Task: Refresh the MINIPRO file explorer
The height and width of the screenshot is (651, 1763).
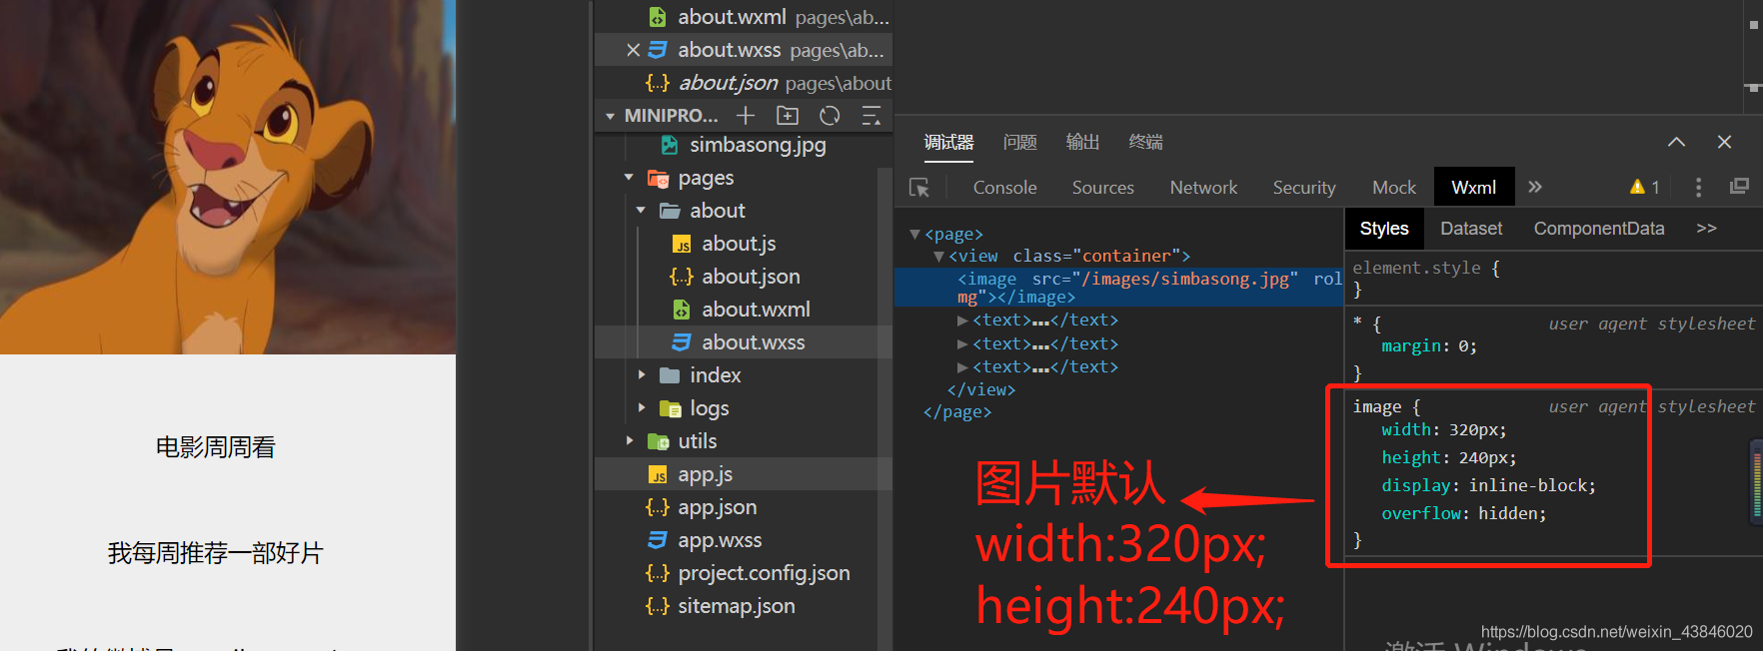Action: 830,116
